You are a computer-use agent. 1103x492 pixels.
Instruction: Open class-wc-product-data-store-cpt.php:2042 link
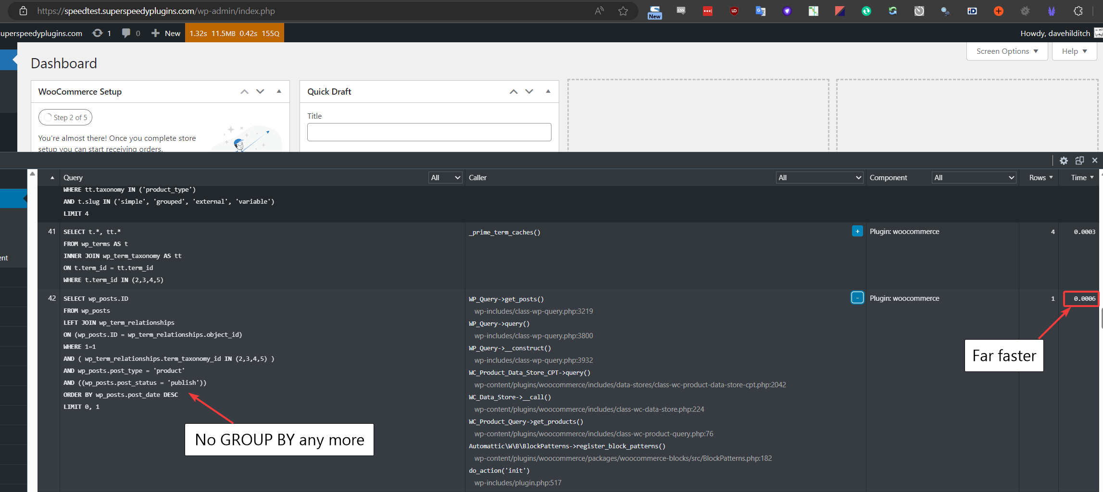(630, 385)
